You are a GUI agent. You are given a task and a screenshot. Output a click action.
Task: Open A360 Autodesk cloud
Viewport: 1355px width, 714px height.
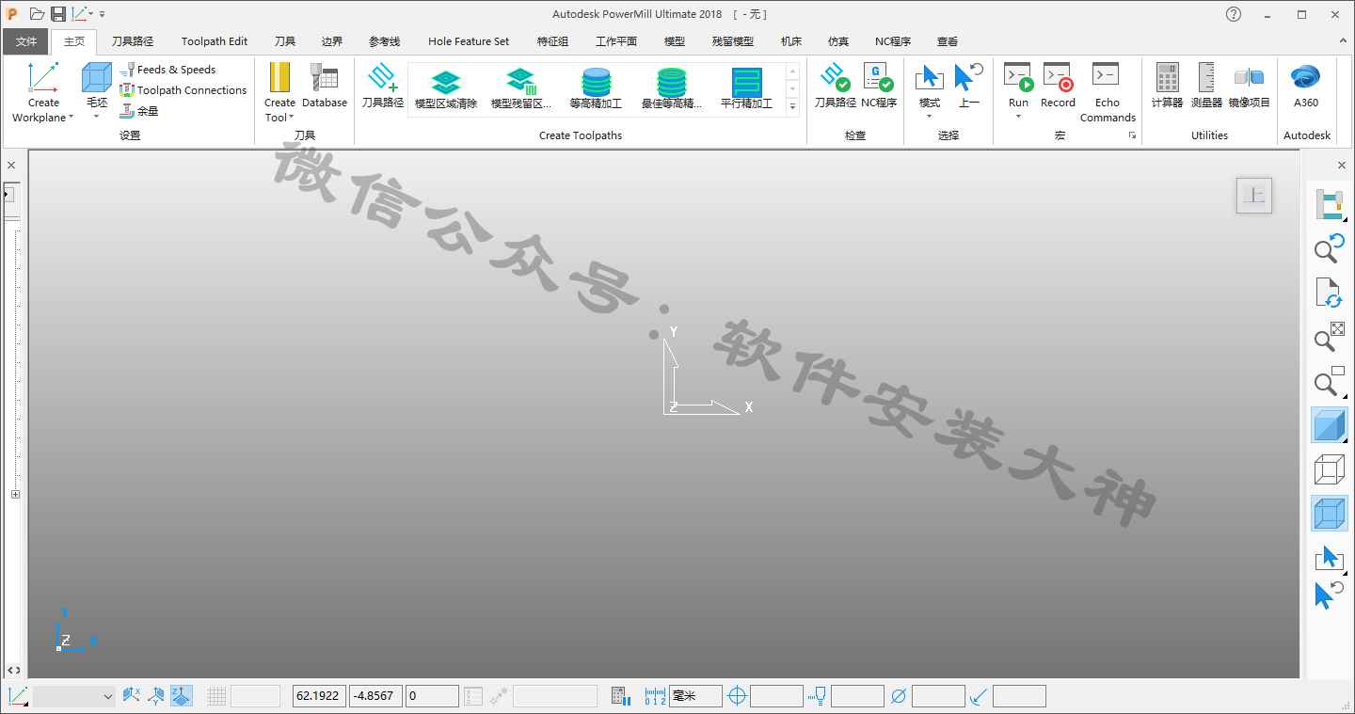(1306, 85)
